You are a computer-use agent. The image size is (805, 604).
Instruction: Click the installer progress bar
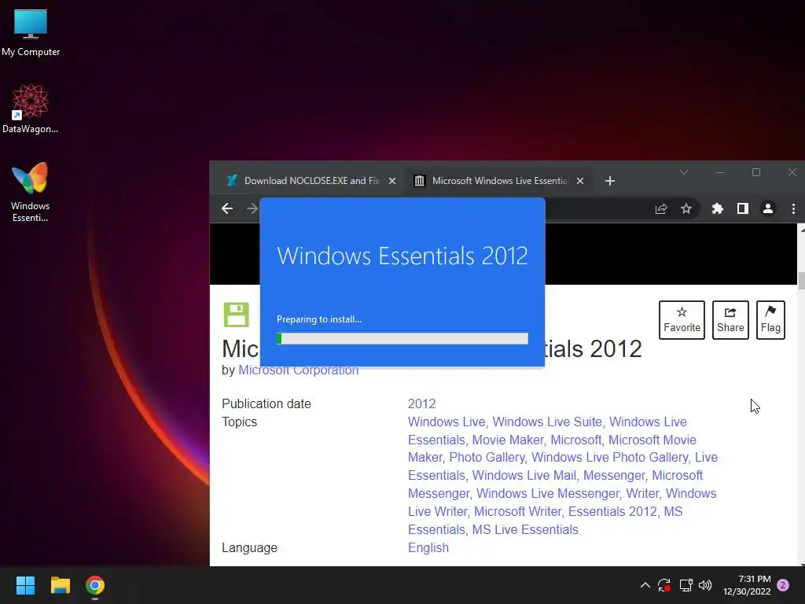click(402, 338)
